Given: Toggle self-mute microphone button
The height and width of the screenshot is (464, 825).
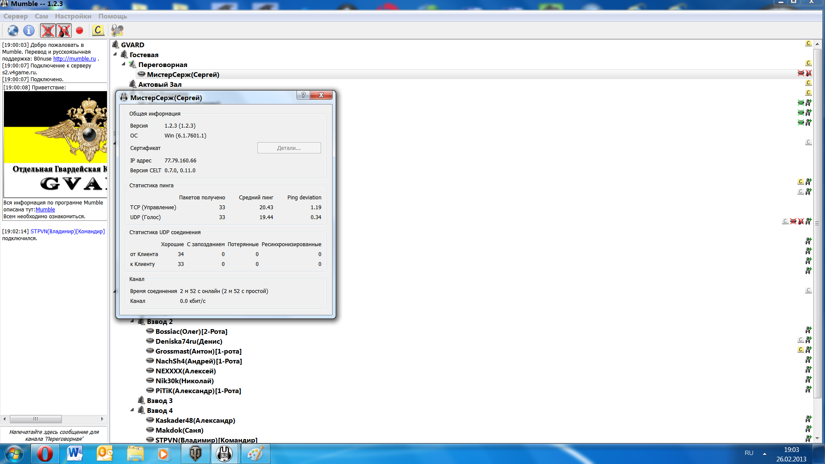Looking at the screenshot, I should pyautogui.click(x=48, y=31).
